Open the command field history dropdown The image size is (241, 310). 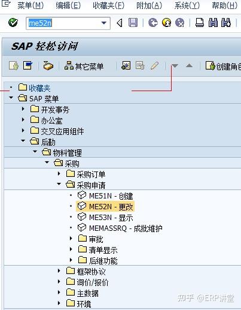(x=104, y=23)
